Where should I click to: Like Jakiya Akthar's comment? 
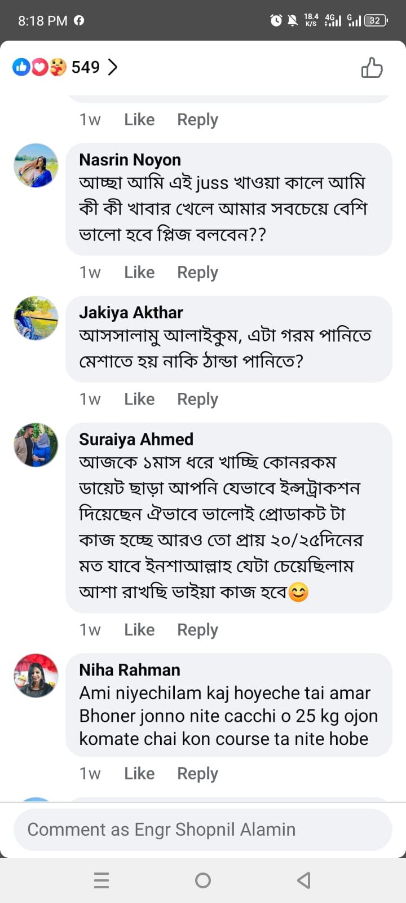tap(139, 399)
